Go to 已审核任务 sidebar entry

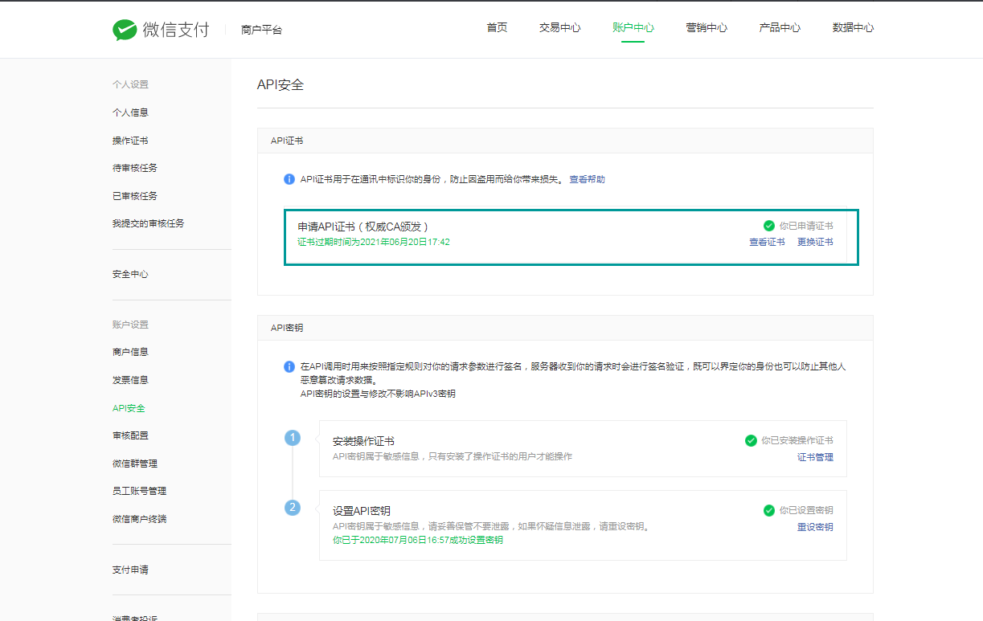135,196
